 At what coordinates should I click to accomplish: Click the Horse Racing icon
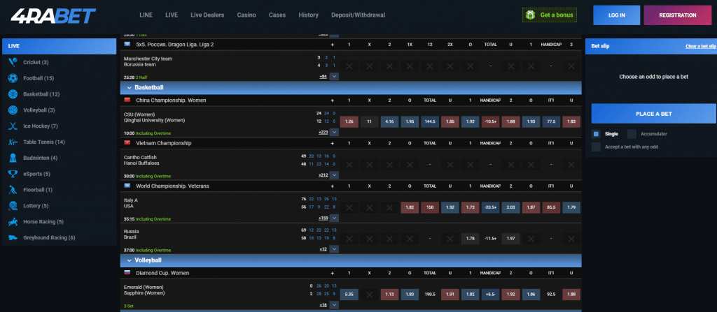(13, 221)
